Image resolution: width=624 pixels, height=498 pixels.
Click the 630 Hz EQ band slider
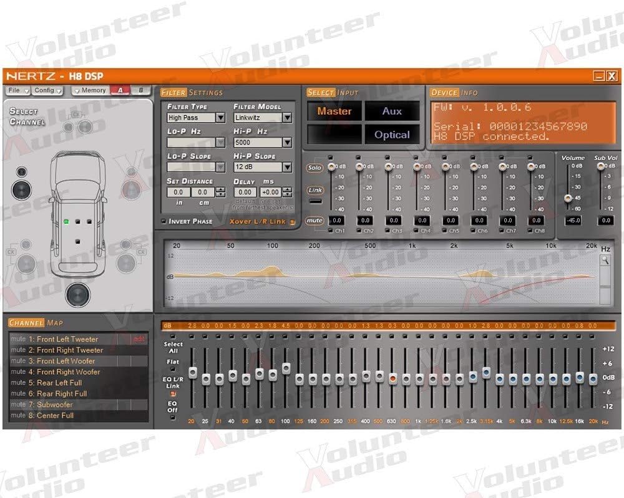point(392,379)
